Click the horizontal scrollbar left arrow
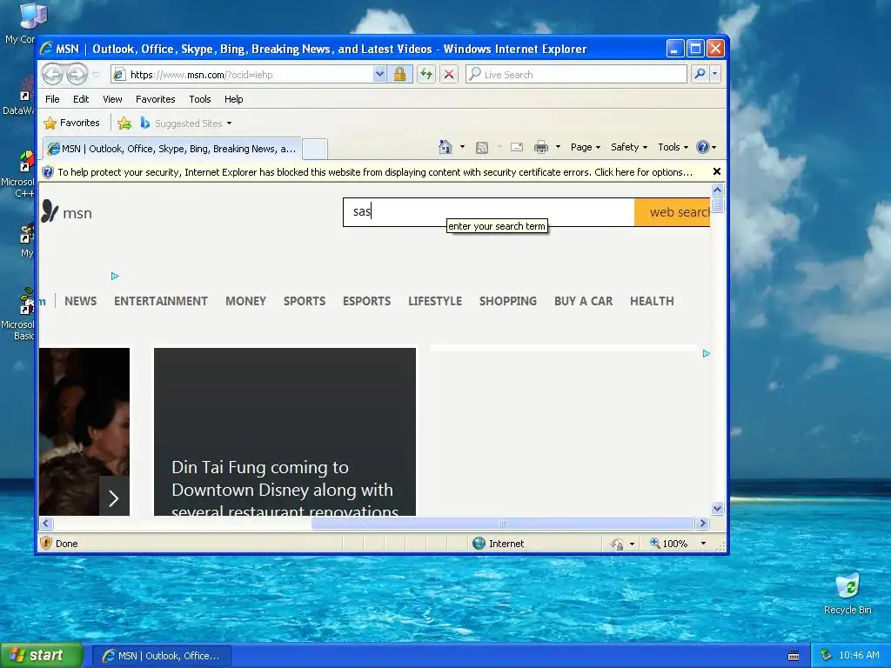 tap(46, 523)
